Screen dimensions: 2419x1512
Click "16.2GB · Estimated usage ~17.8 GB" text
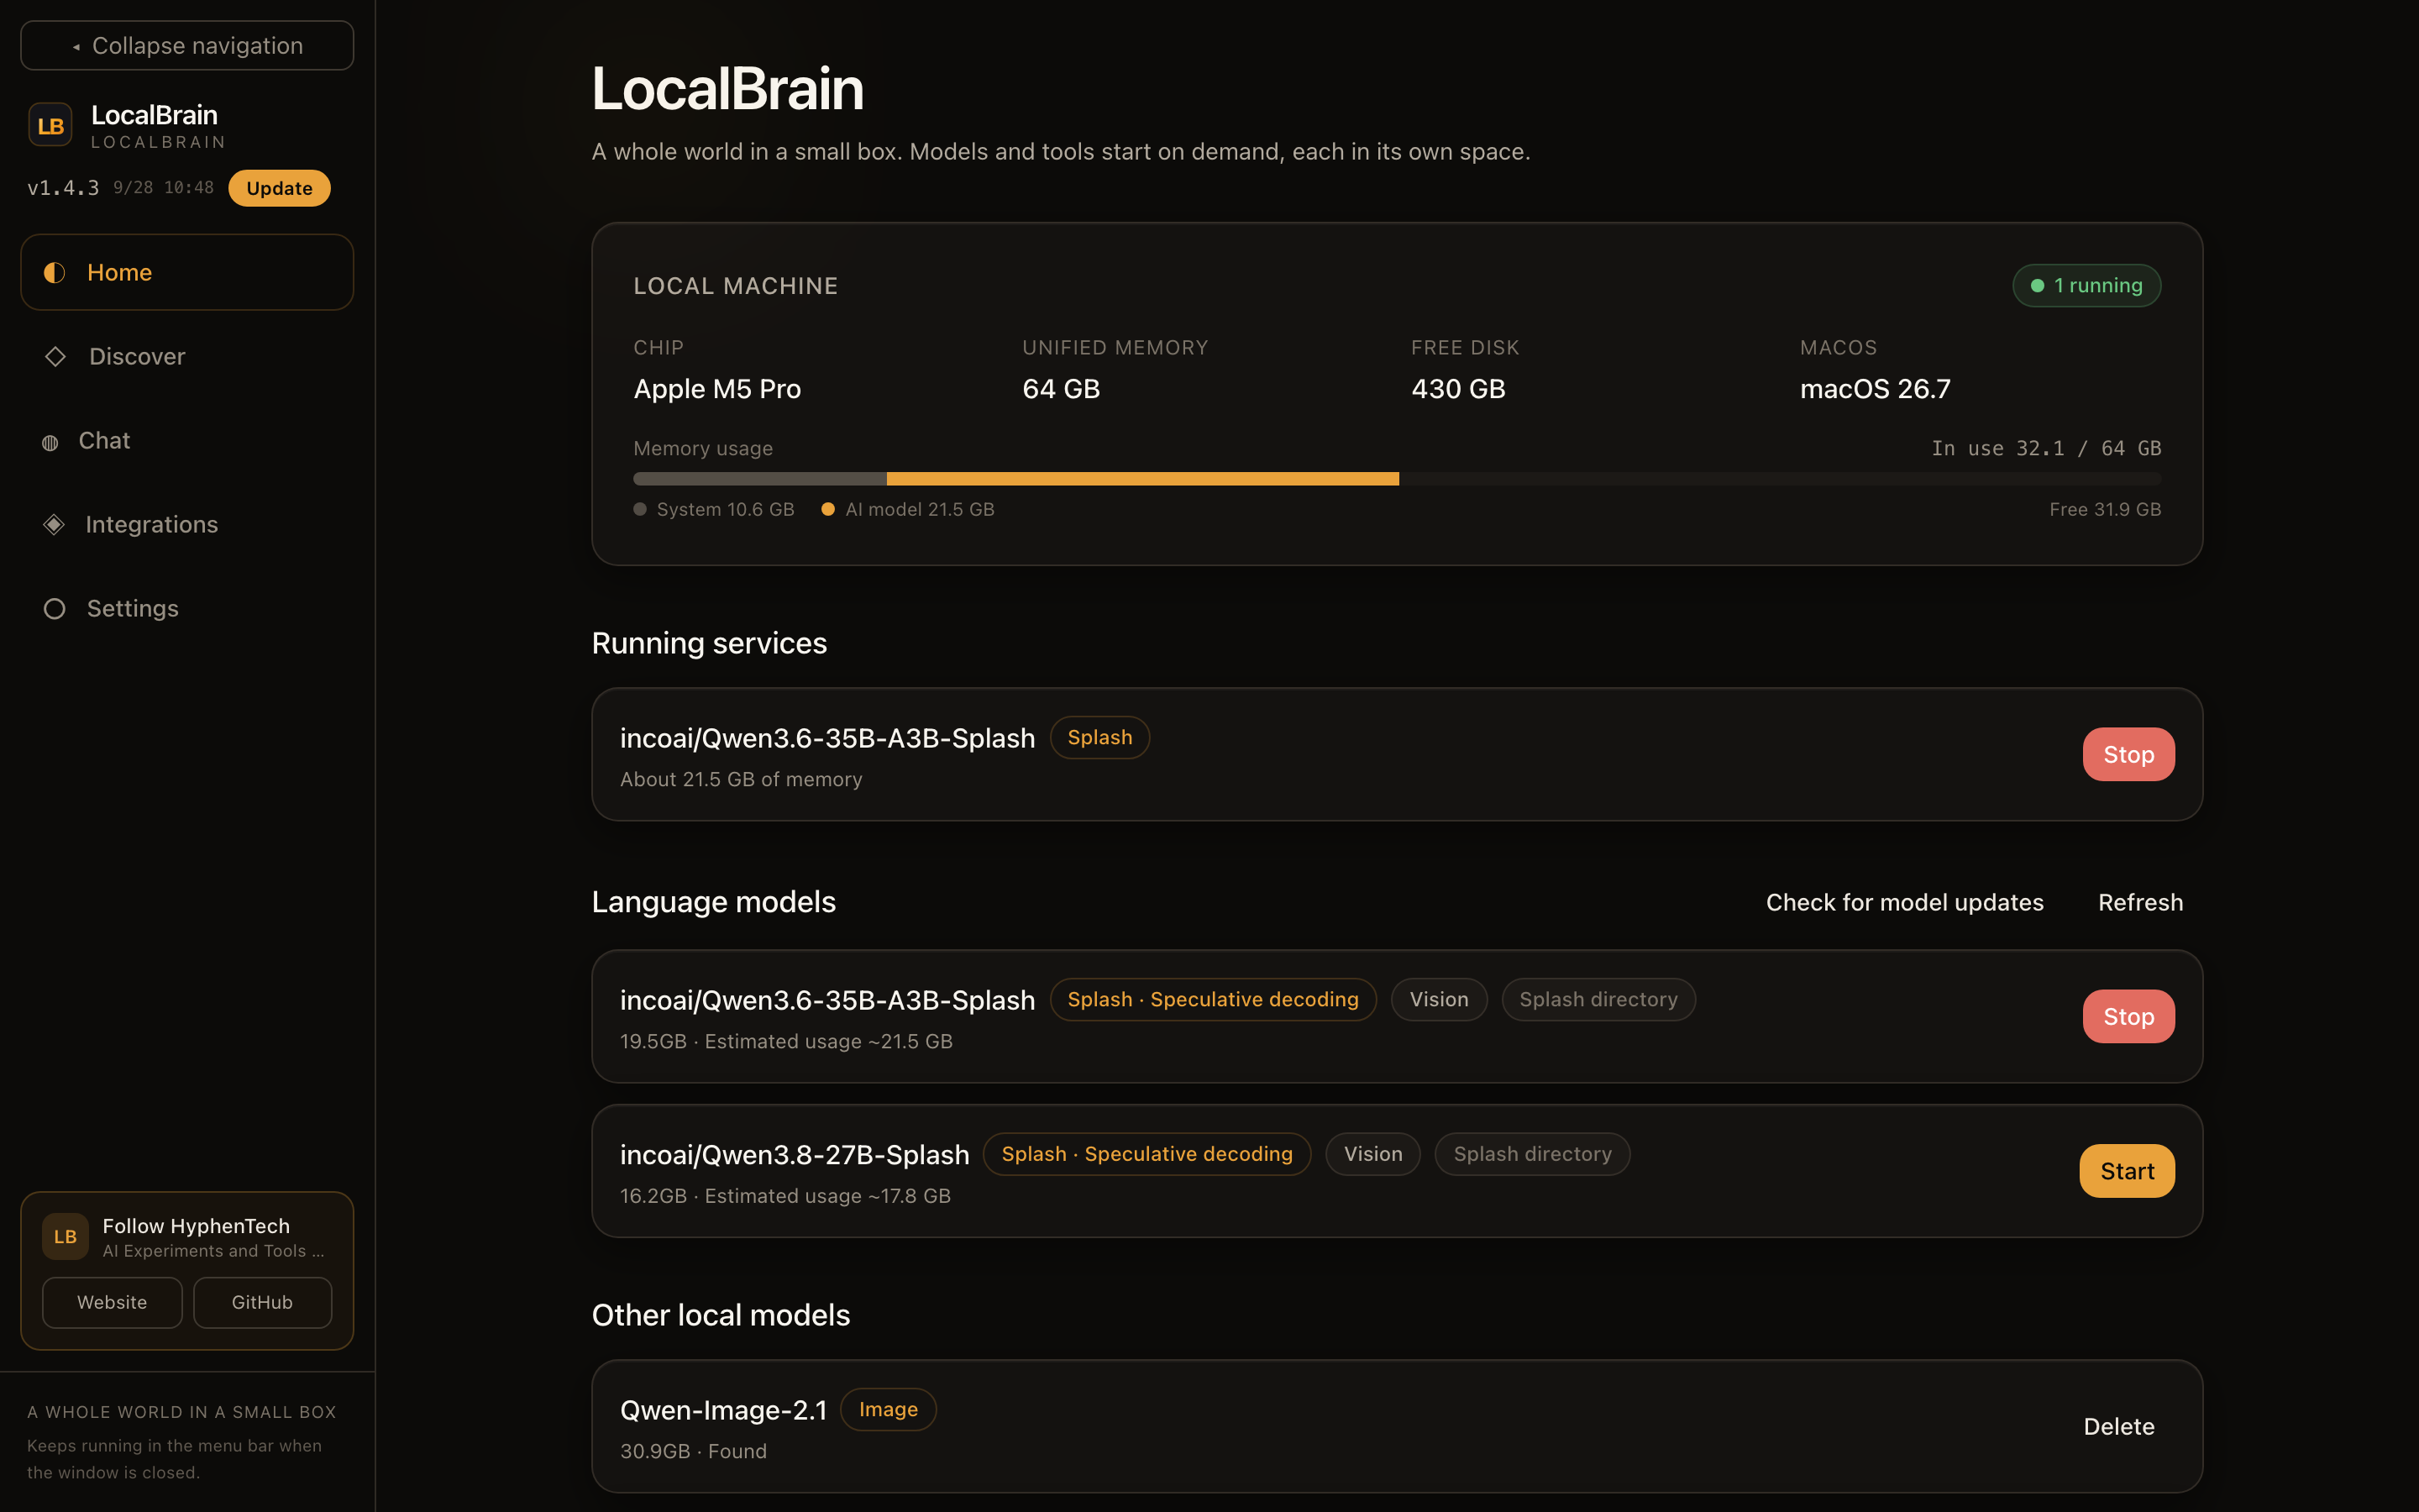784,1196
